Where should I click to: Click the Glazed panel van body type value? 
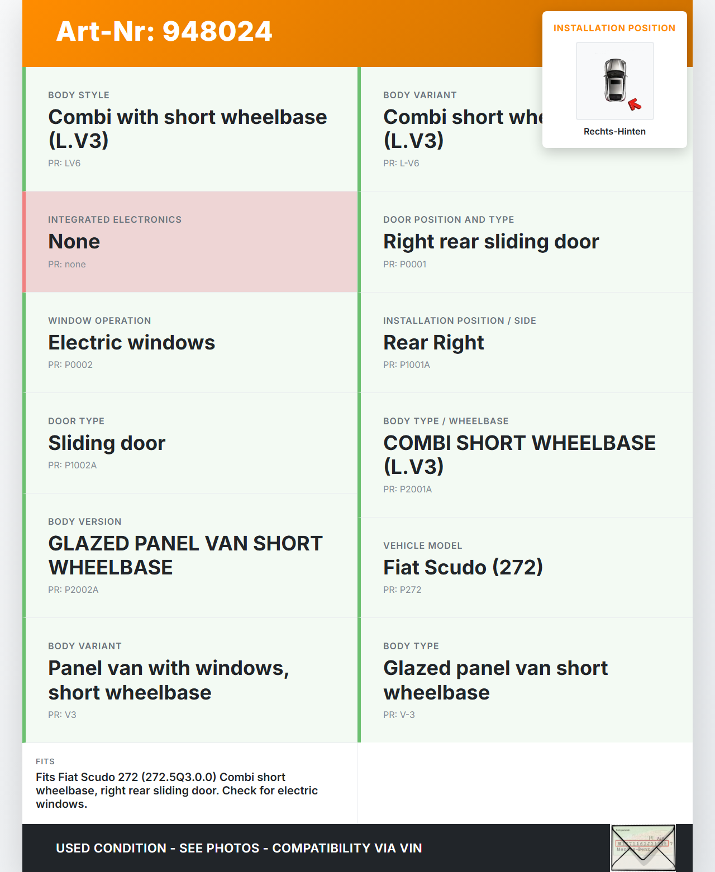click(x=495, y=680)
